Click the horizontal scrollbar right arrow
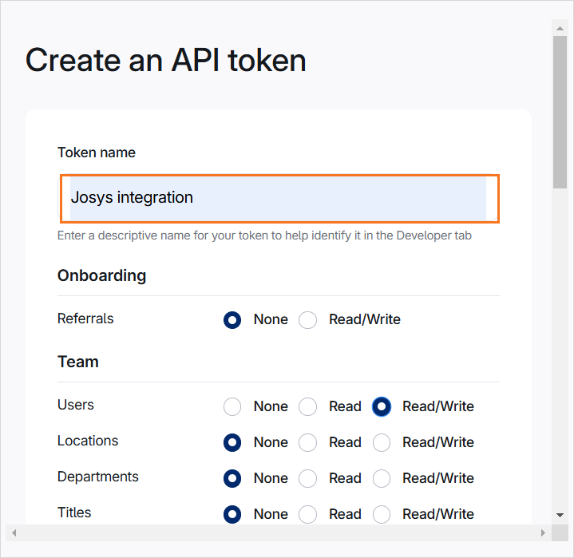 543,532
